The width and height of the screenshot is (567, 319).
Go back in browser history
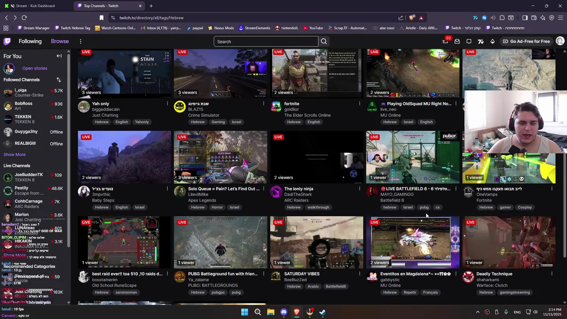pyautogui.click(x=6, y=18)
